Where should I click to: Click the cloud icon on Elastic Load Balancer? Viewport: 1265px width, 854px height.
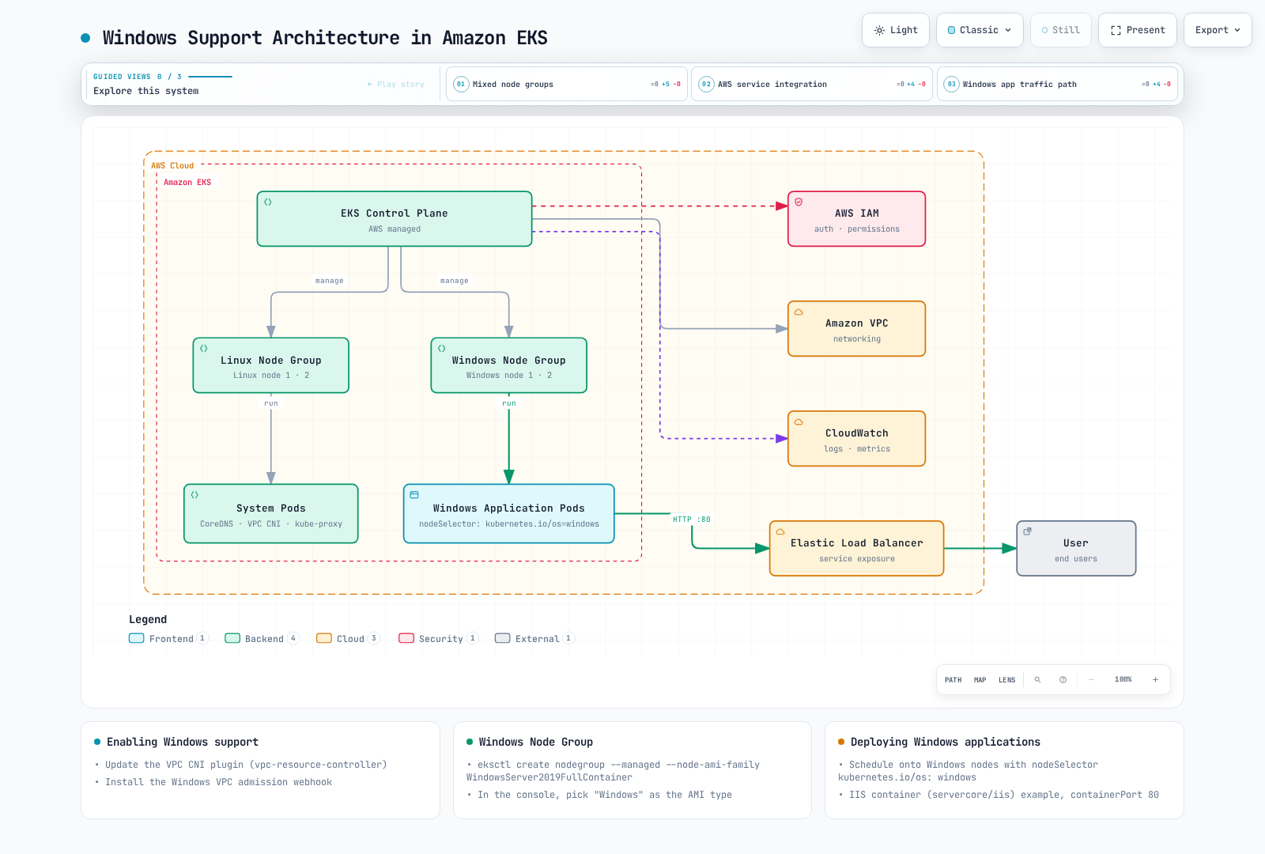coord(780,532)
